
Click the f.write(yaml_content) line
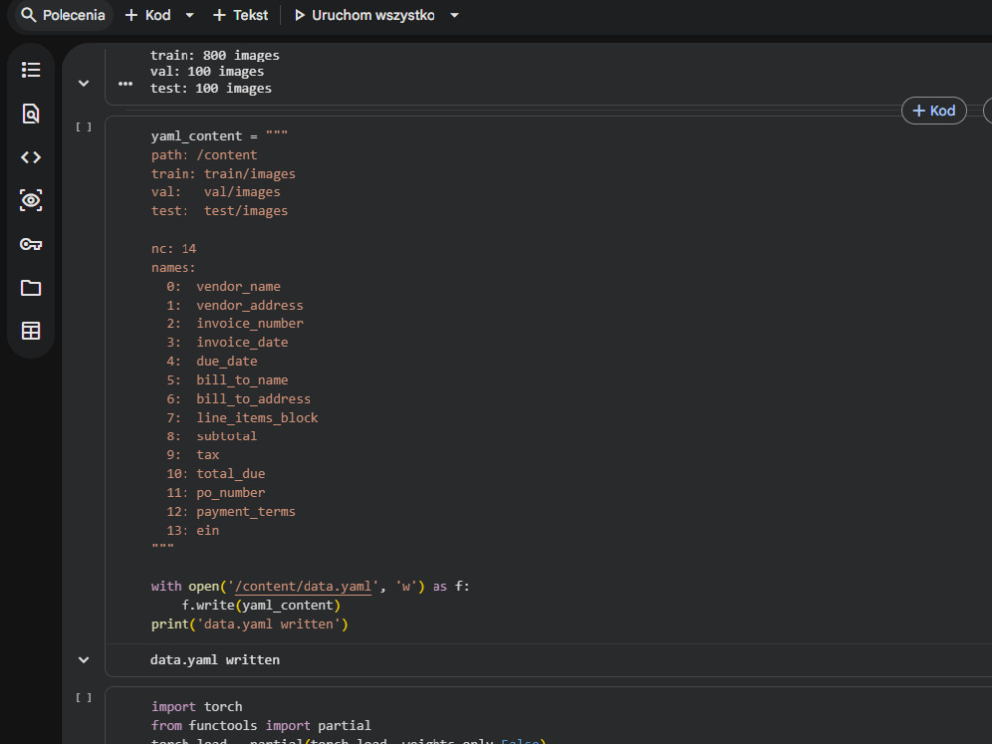261,605
